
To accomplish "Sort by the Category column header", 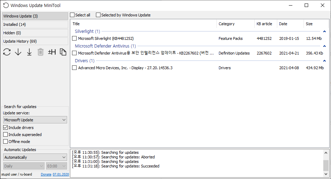I will point(235,24).
